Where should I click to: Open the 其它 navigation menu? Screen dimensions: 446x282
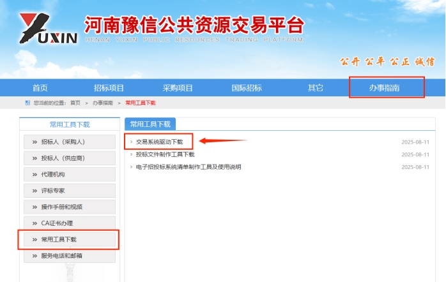(x=316, y=88)
